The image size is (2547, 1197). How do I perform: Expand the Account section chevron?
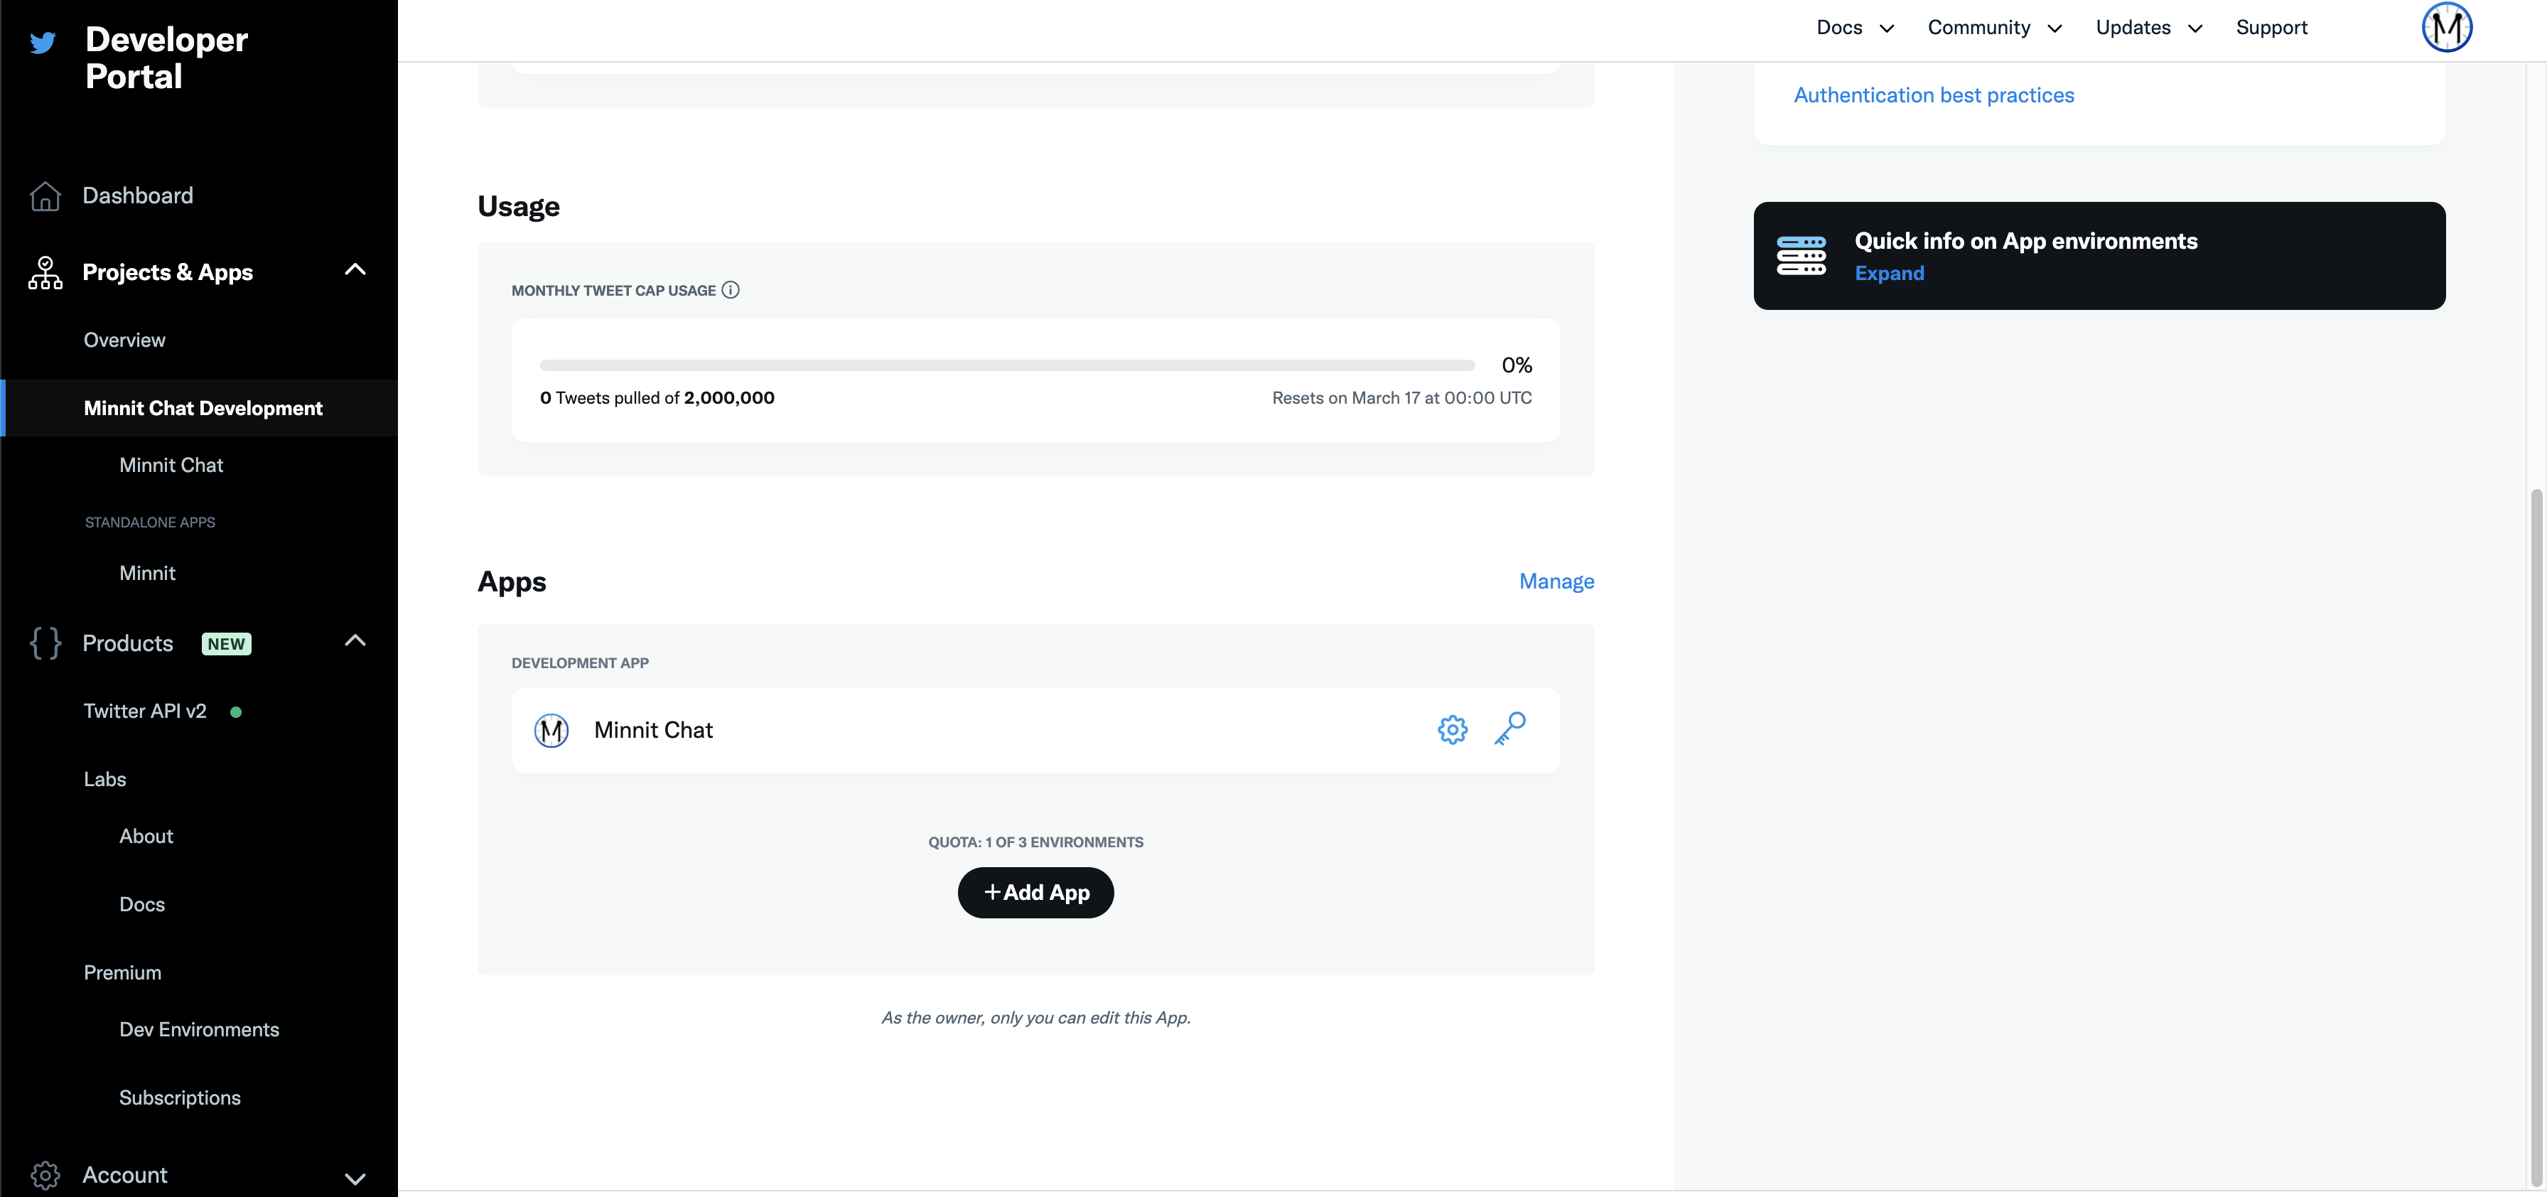point(355,1177)
